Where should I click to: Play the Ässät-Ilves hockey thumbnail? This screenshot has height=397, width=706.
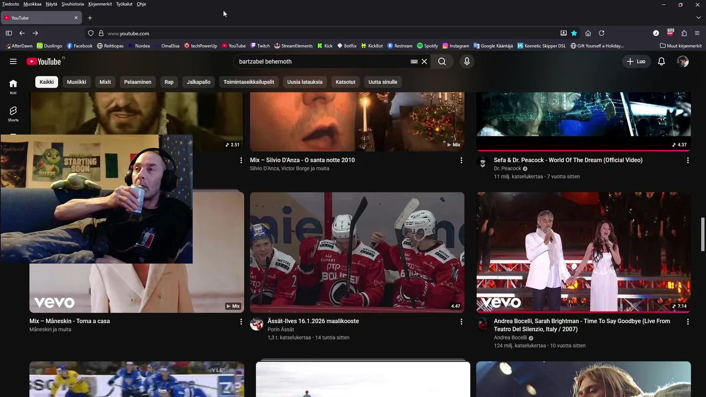(357, 252)
